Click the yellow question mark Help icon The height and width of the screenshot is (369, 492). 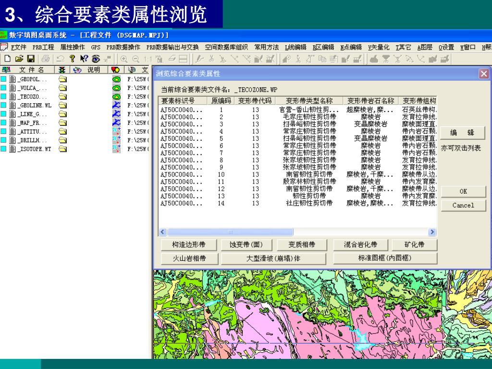(72, 59)
